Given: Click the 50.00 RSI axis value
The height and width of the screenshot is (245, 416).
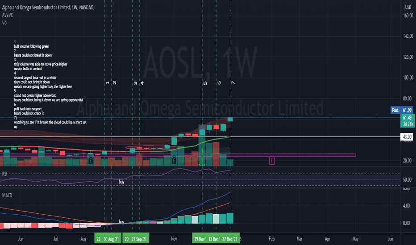Looking at the screenshot, I should click(407, 180).
